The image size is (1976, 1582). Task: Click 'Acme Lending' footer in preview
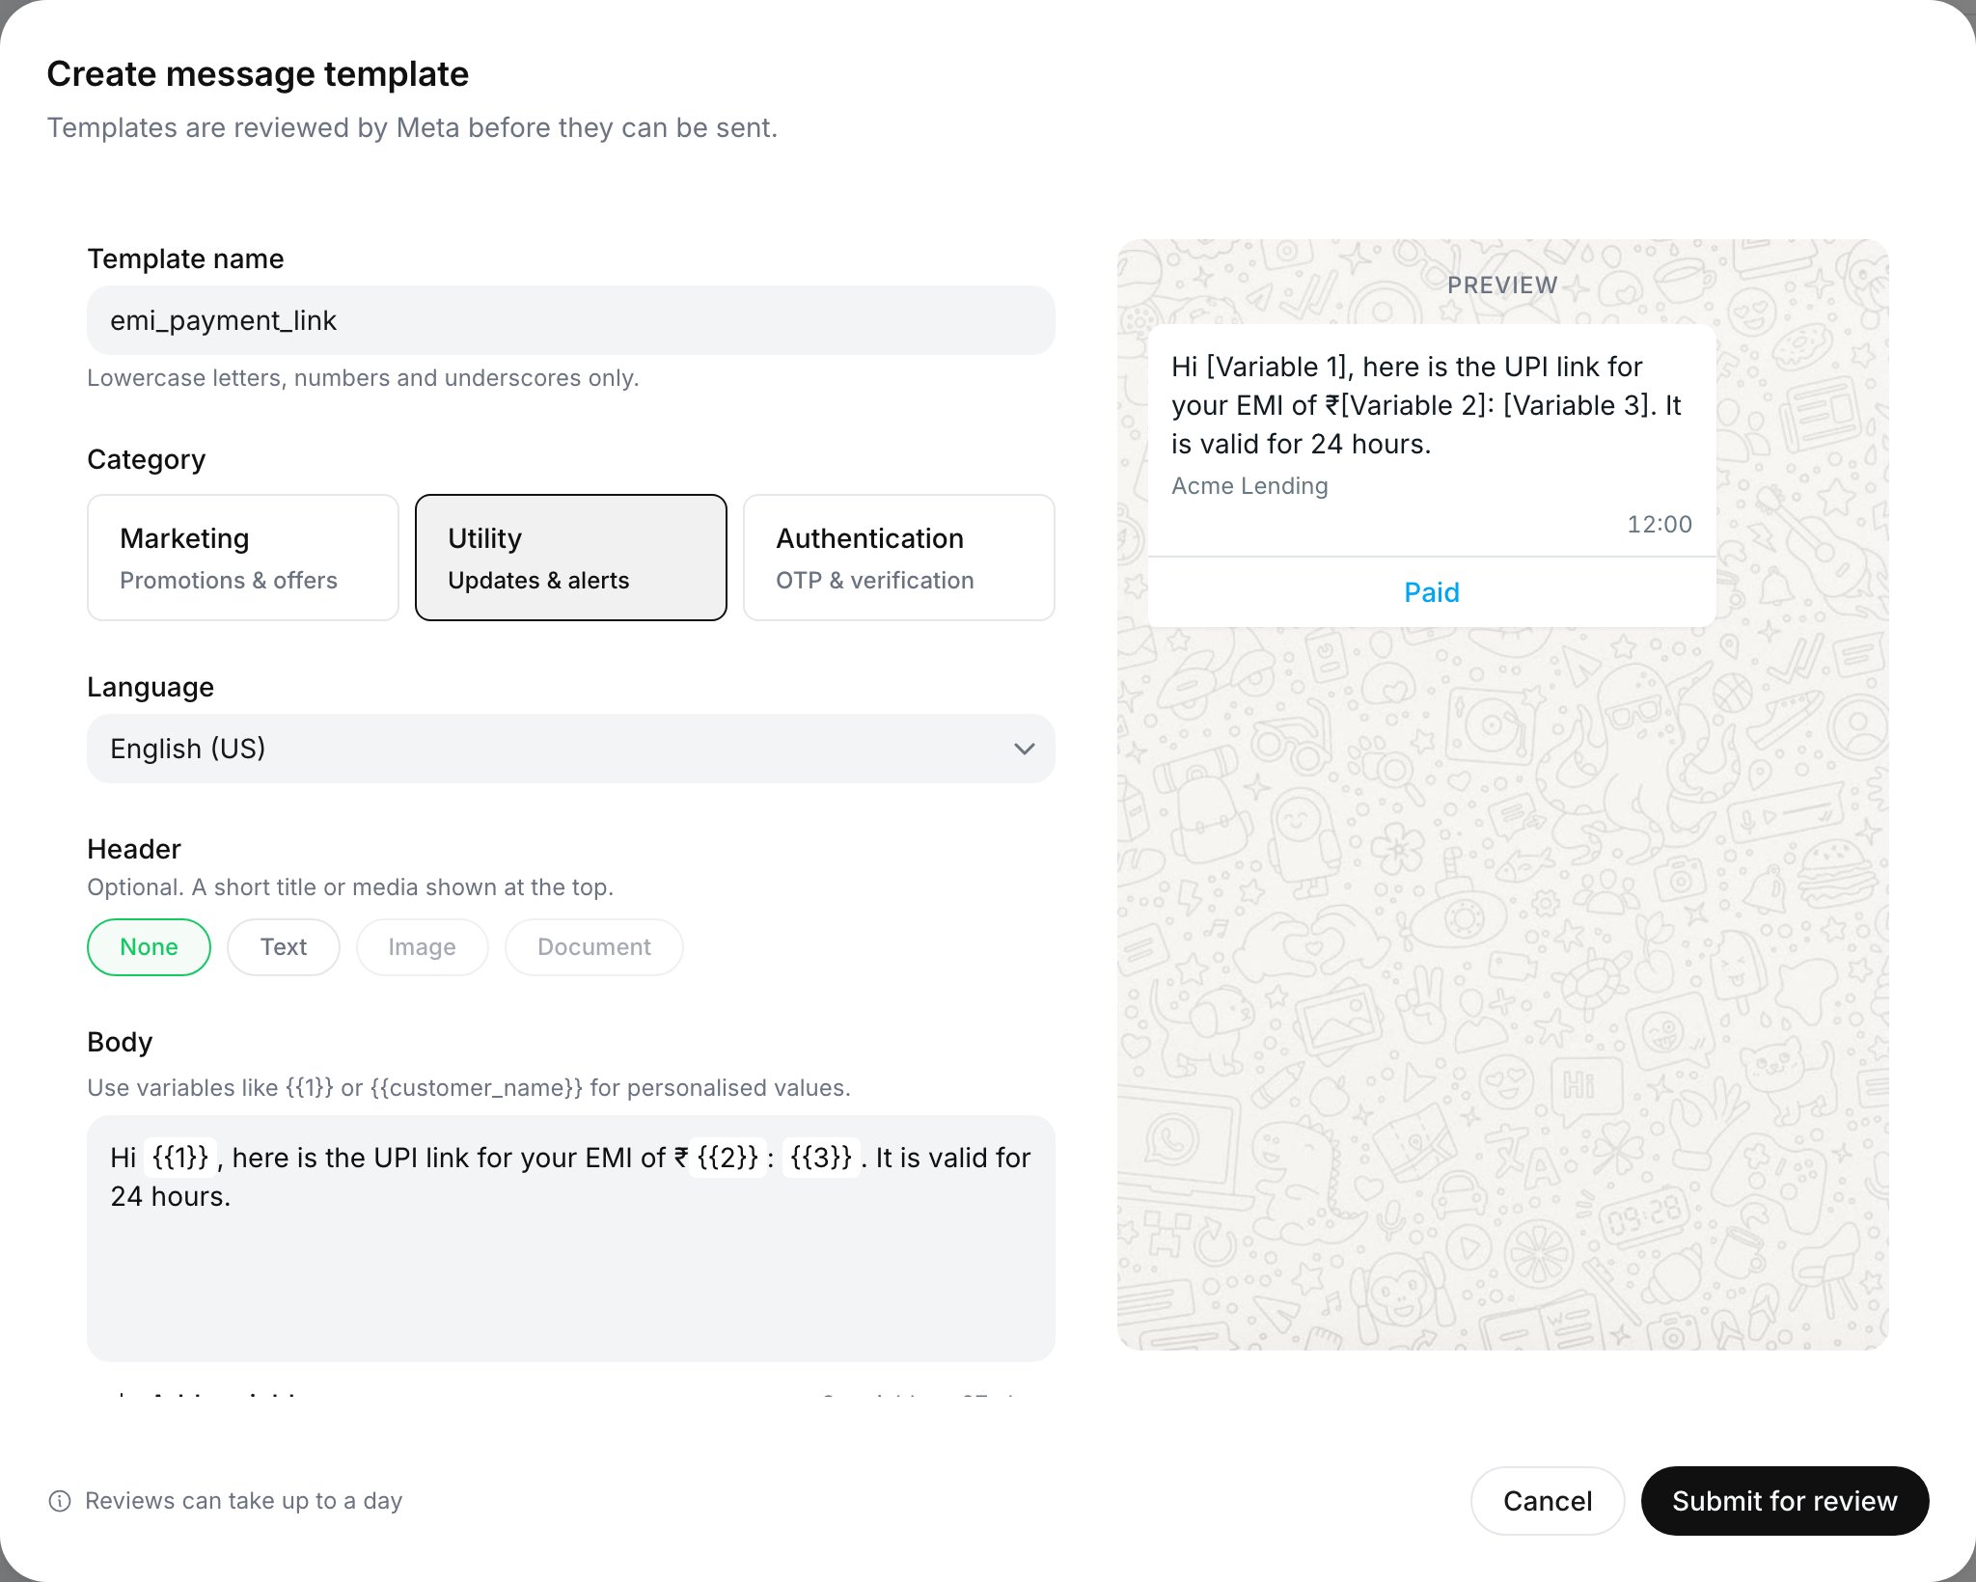pos(1249,486)
